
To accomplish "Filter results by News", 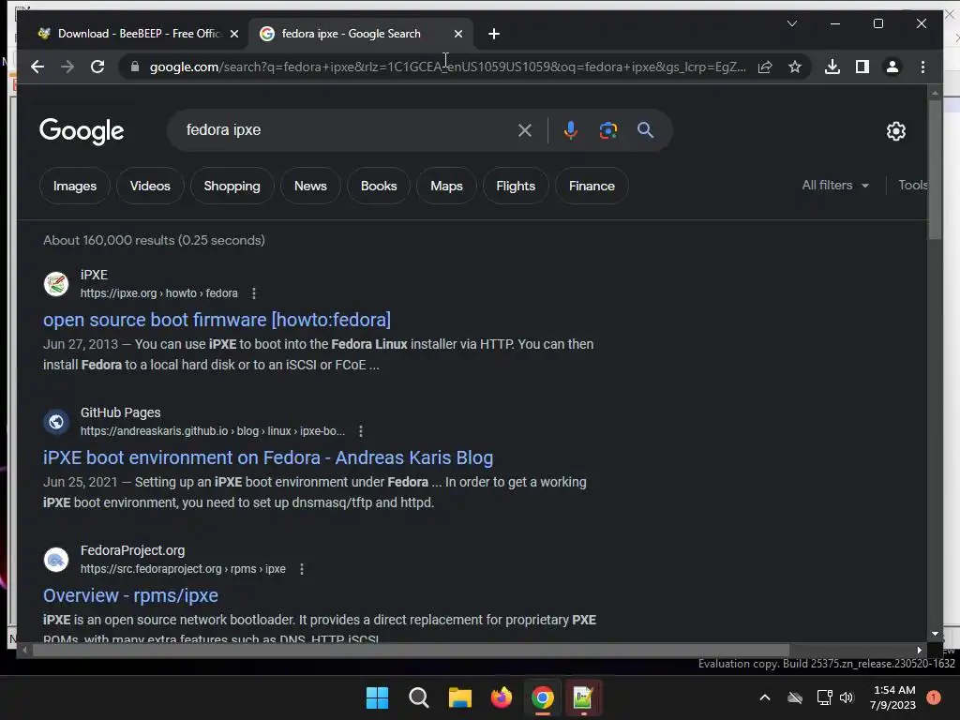I will tap(310, 187).
